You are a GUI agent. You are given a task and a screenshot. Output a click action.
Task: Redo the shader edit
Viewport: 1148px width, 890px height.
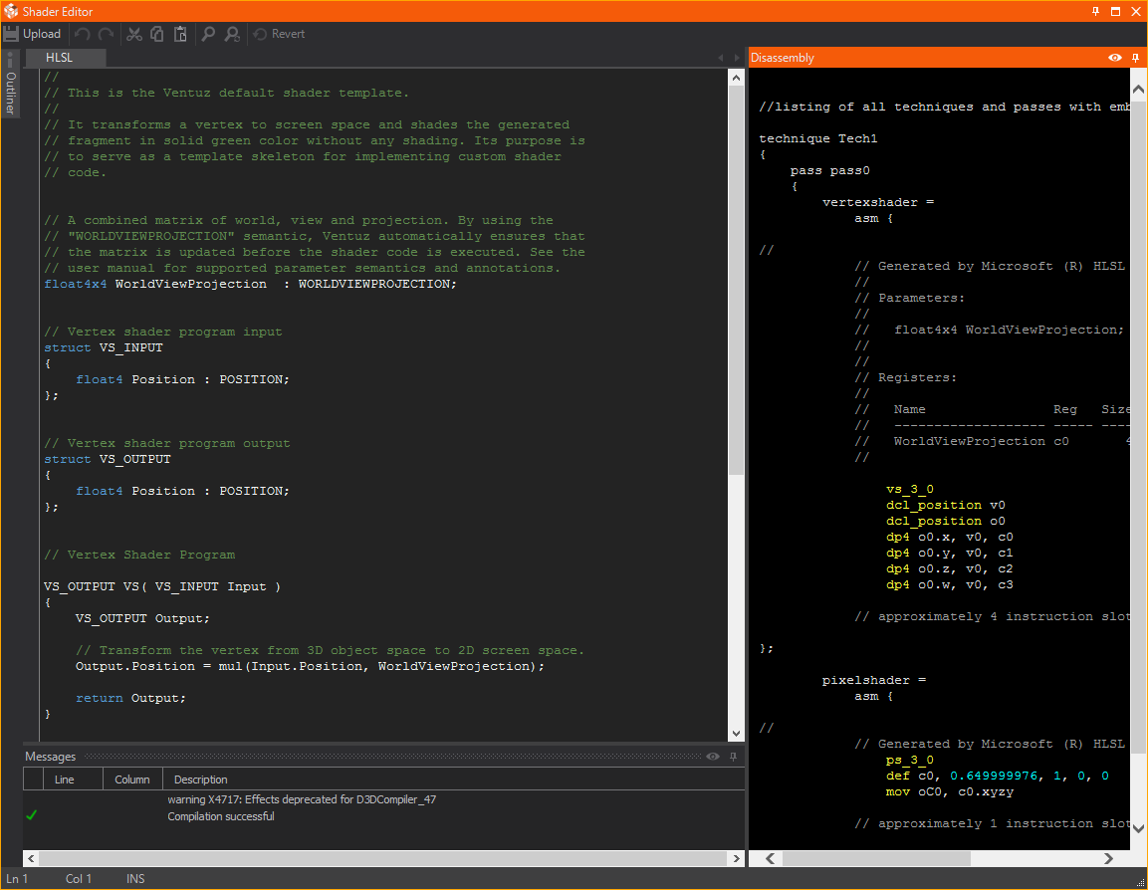point(106,34)
